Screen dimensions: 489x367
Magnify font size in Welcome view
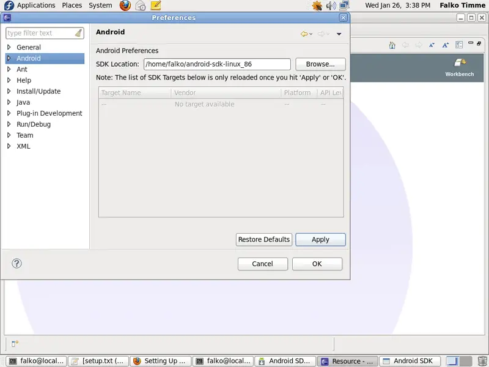tap(446, 45)
